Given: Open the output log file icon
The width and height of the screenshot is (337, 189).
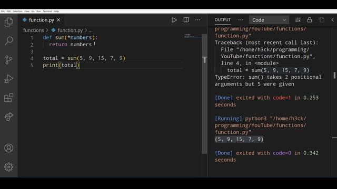Looking at the screenshot, I should 322,20.
